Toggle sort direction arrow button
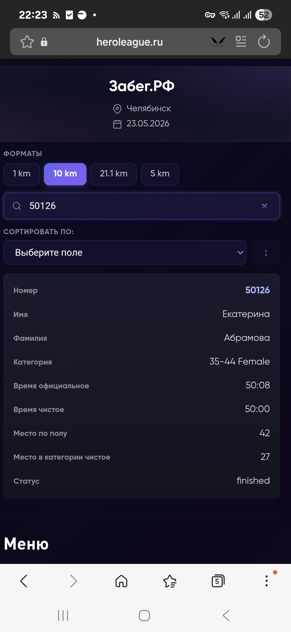 click(x=266, y=253)
